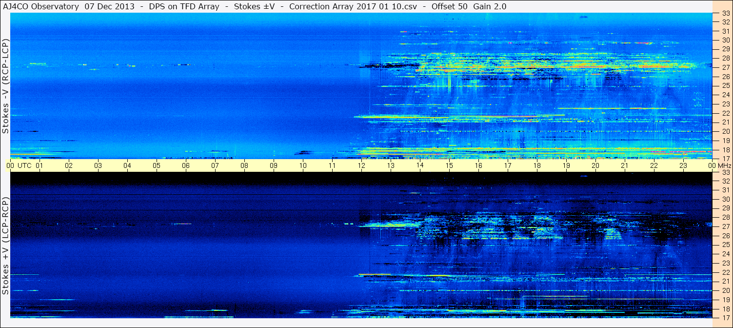Click the 12 hour mark on the UTC time axis
This screenshot has height=328, width=733.
pos(361,165)
